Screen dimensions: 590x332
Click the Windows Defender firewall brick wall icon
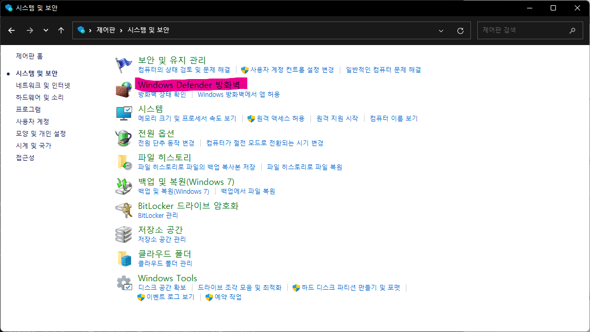(x=123, y=90)
